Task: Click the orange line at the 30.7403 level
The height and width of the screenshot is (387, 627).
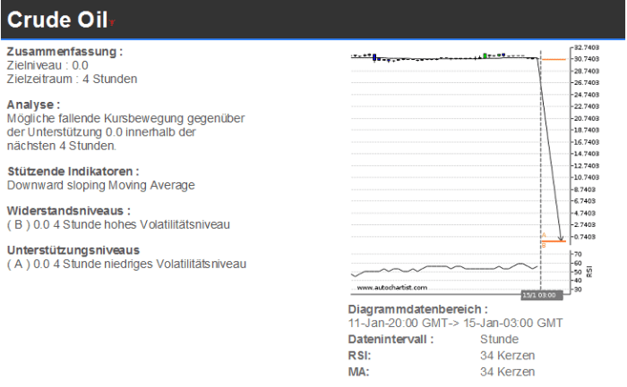Action: click(x=555, y=59)
